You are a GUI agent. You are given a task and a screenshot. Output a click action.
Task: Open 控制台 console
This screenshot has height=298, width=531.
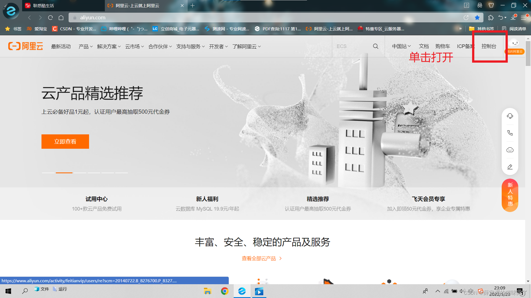pyautogui.click(x=489, y=46)
